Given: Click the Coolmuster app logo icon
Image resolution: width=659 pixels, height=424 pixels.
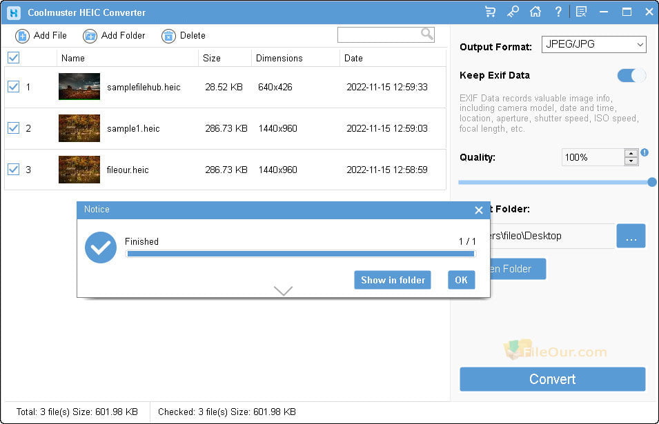Looking at the screenshot, I should tap(14, 12).
